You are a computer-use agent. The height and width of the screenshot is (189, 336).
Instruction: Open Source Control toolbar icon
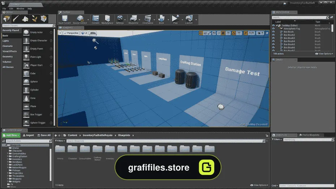point(80,20)
